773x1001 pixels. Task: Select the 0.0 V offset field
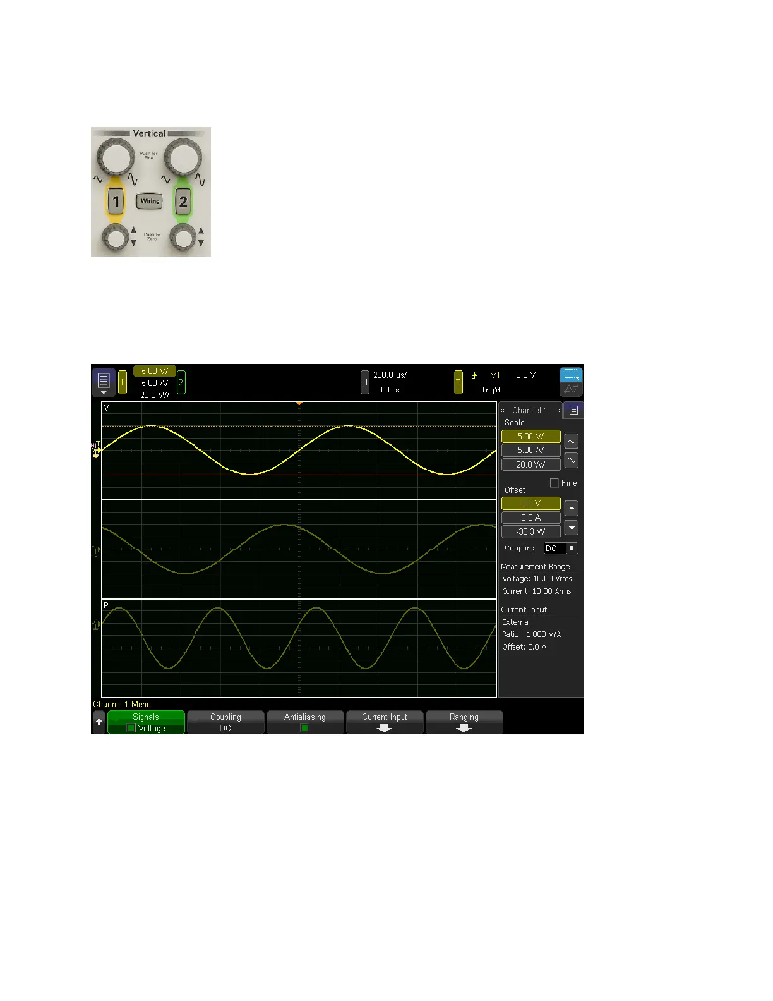point(530,503)
